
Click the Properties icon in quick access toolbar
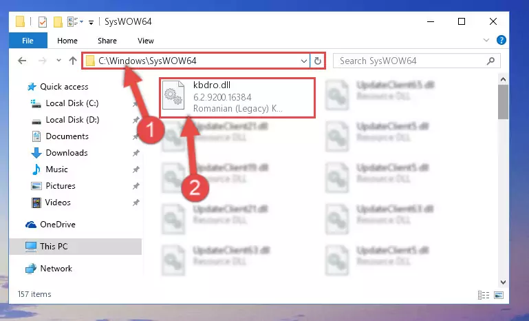click(43, 22)
